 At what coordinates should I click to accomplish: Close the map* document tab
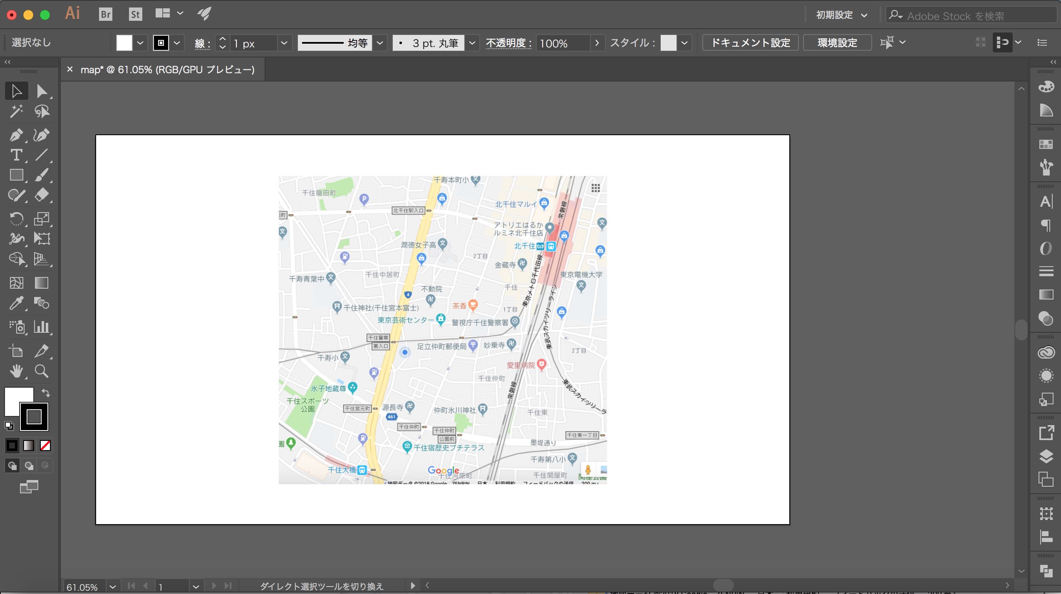(x=70, y=69)
